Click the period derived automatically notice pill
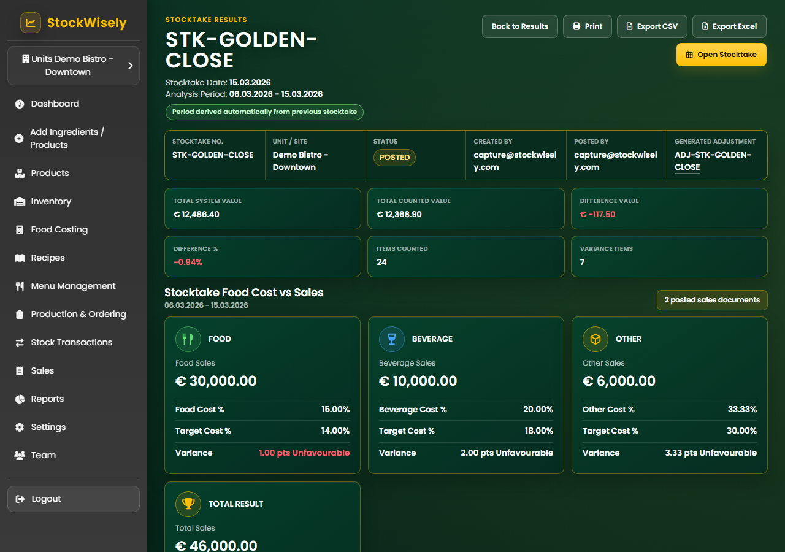 pyautogui.click(x=264, y=112)
